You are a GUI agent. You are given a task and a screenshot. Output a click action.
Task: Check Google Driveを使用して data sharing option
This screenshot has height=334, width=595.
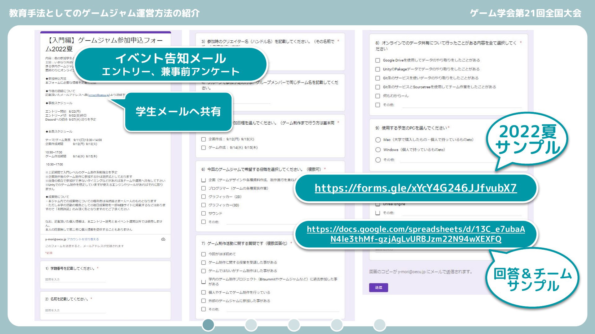click(378, 60)
